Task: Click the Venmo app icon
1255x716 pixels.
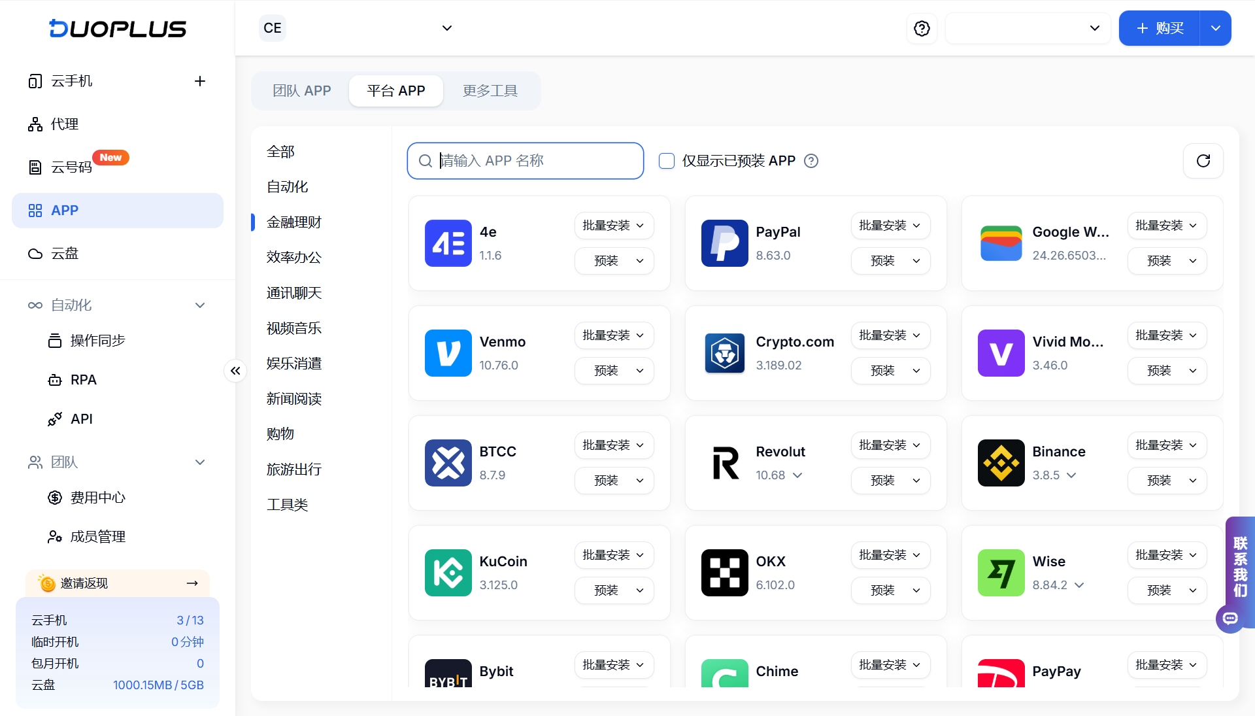Action: tap(448, 353)
